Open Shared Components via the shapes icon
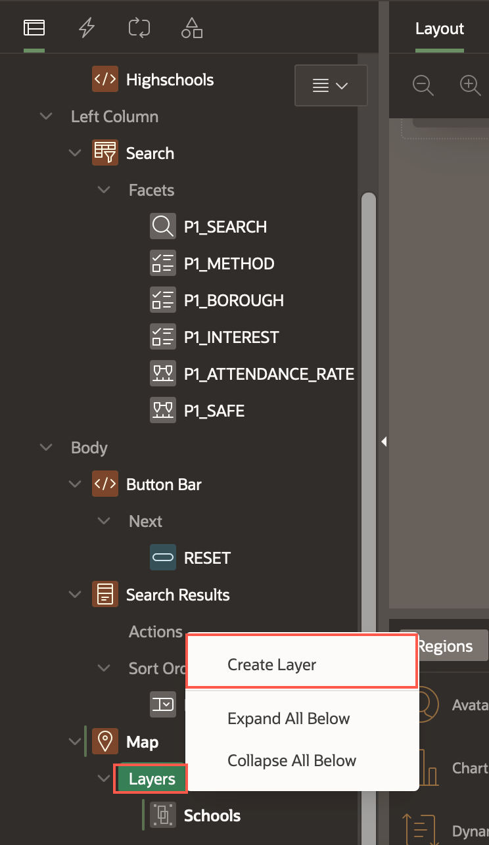 (x=191, y=28)
